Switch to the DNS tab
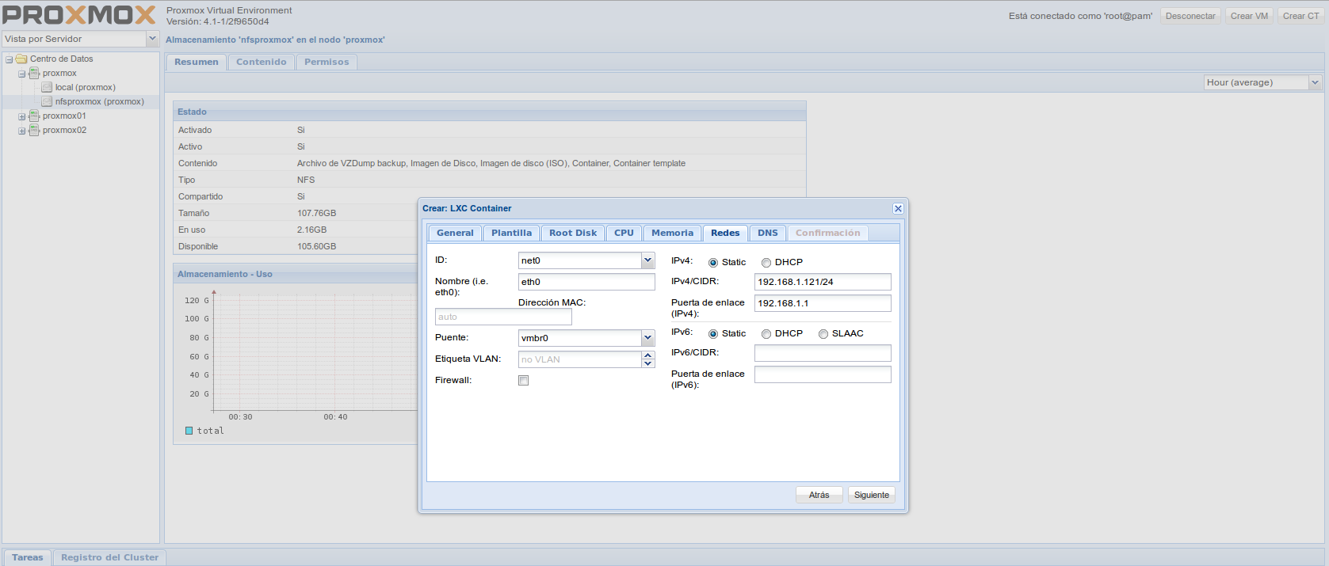Screen dimensions: 1329x566 [767, 233]
